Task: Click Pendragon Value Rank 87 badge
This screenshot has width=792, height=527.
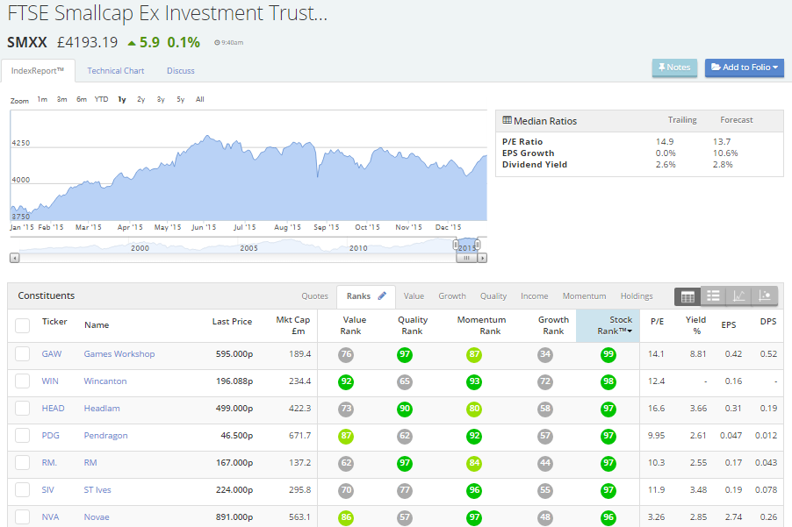Action: 346,436
